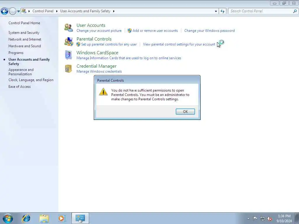Open Programs in the sidebar
The height and width of the screenshot is (224, 299).
(16, 53)
